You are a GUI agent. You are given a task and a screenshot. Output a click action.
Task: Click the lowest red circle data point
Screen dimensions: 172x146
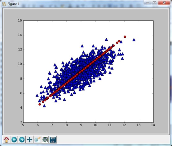(x=40, y=104)
